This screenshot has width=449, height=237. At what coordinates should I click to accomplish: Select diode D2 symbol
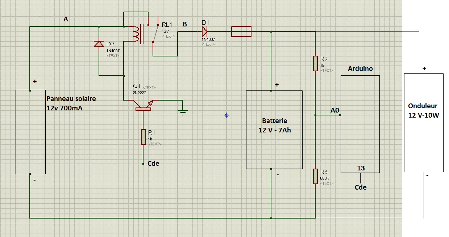(99, 44)
